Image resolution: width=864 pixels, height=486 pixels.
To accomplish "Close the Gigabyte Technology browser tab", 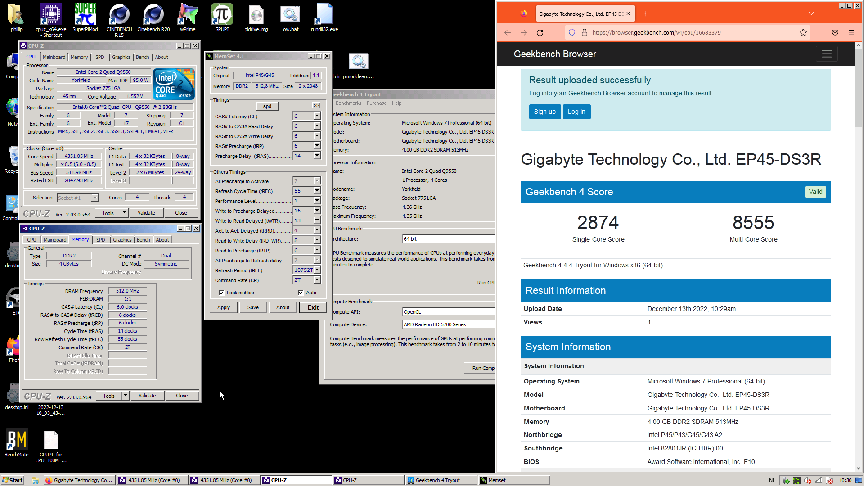I will pyautogui.click(x=628, y=14).
